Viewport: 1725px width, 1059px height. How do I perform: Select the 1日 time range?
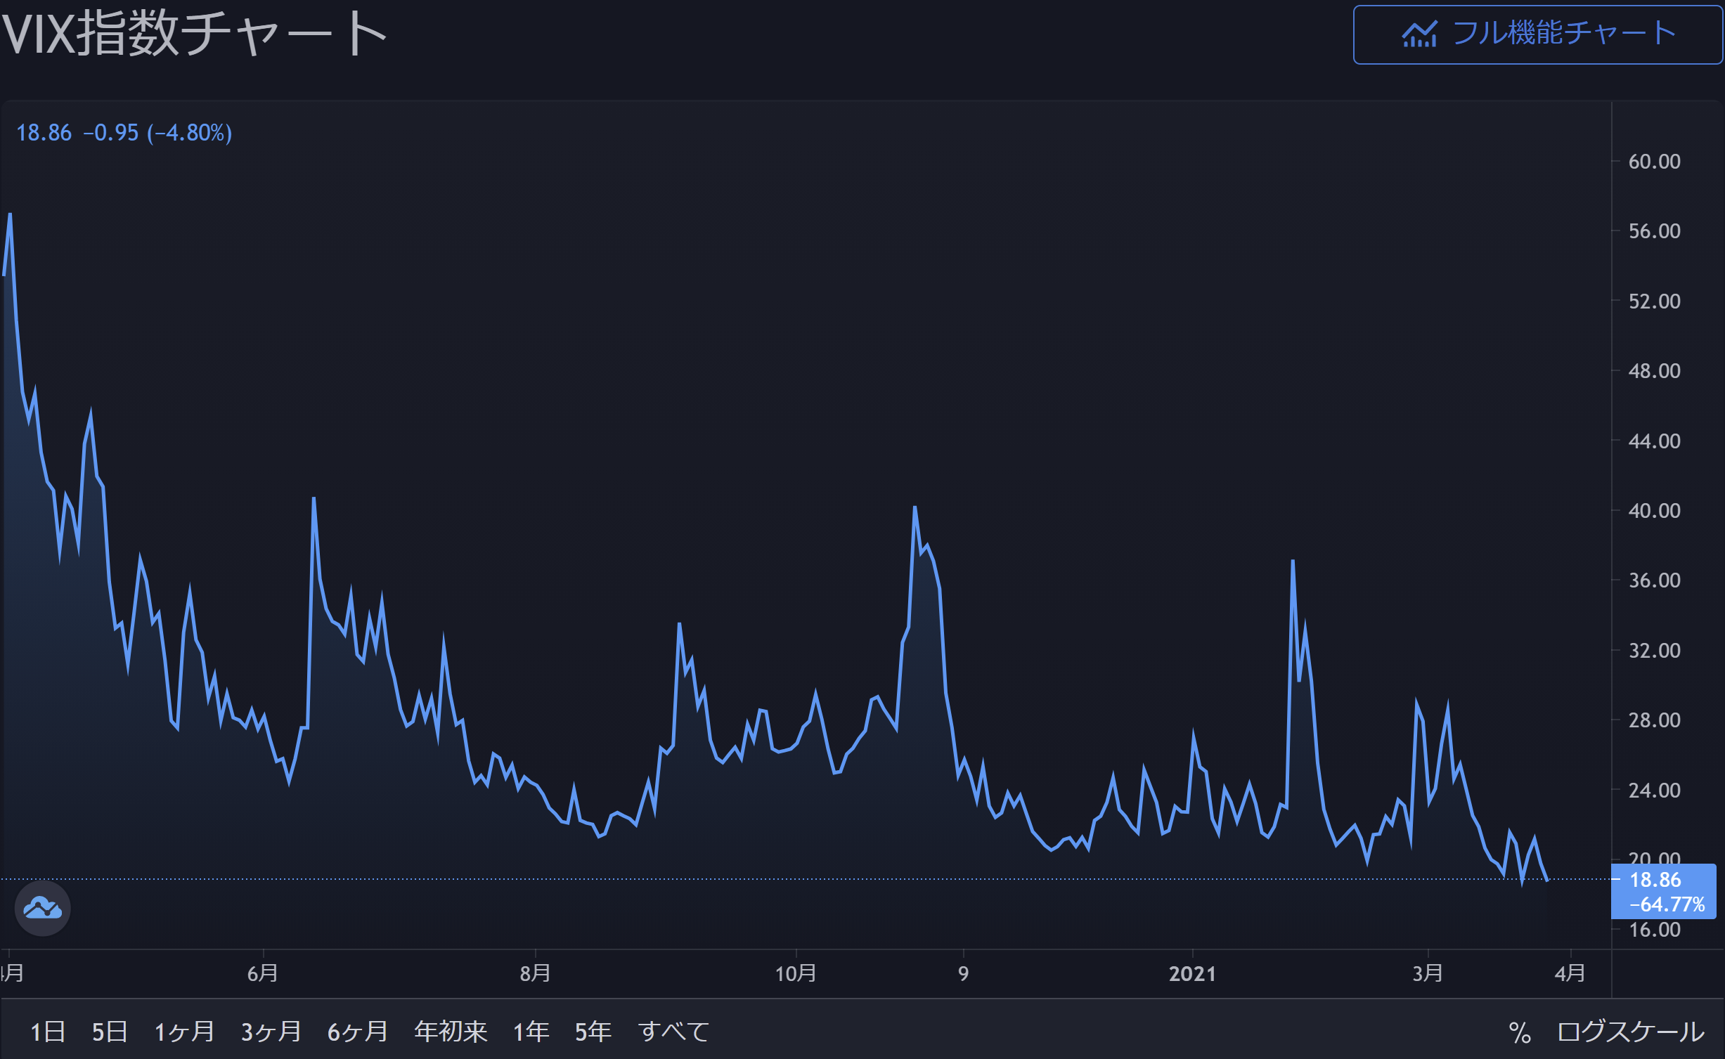[48, 1032]
